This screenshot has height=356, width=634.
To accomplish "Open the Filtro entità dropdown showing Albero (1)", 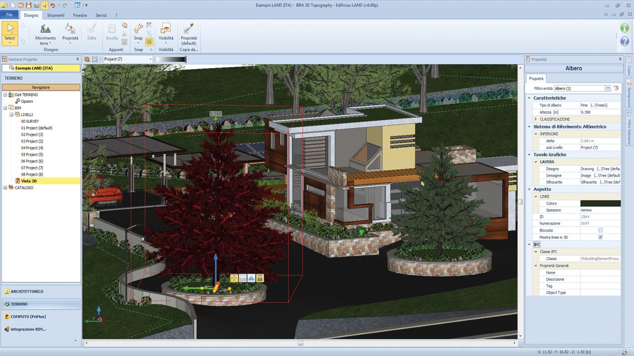I will click(608, 88).
